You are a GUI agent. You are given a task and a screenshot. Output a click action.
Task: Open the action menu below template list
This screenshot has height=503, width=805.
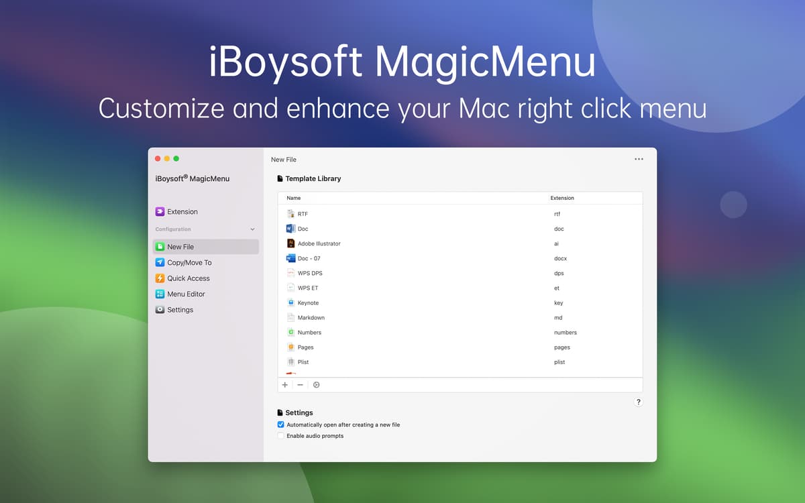(x=317, y=385)
